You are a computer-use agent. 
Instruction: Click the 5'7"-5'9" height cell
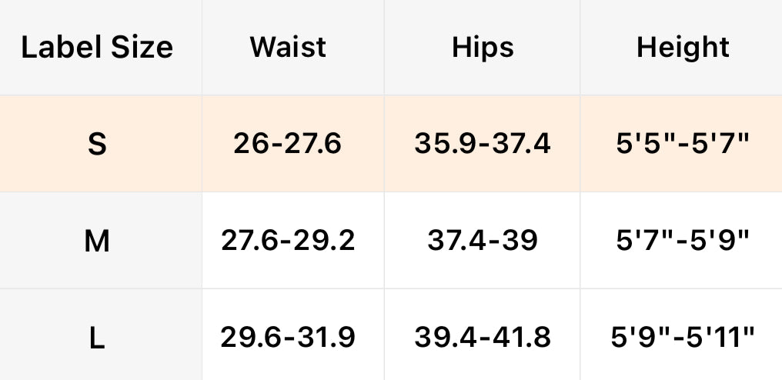click(683, 242)
